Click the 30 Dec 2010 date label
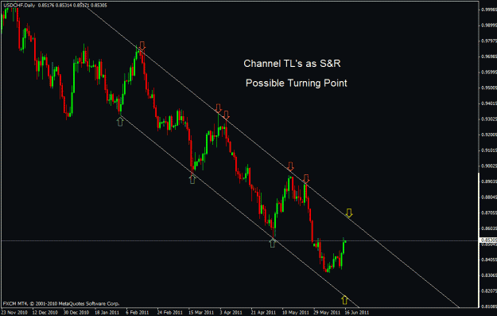This screenshot has width=497, height=316. coord(76,313)
